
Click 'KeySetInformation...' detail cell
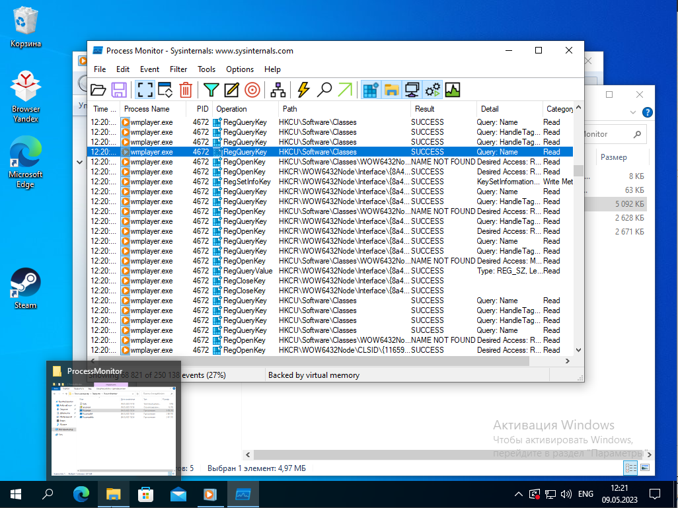tap(509, 182)
